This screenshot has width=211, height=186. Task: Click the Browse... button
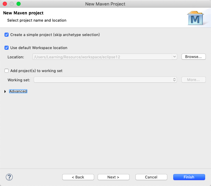pos(193,57)
